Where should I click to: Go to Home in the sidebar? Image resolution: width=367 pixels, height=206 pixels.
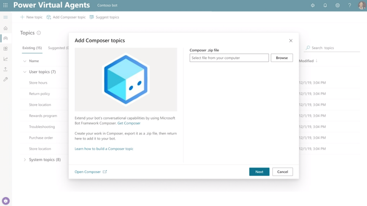coord(5,28)
